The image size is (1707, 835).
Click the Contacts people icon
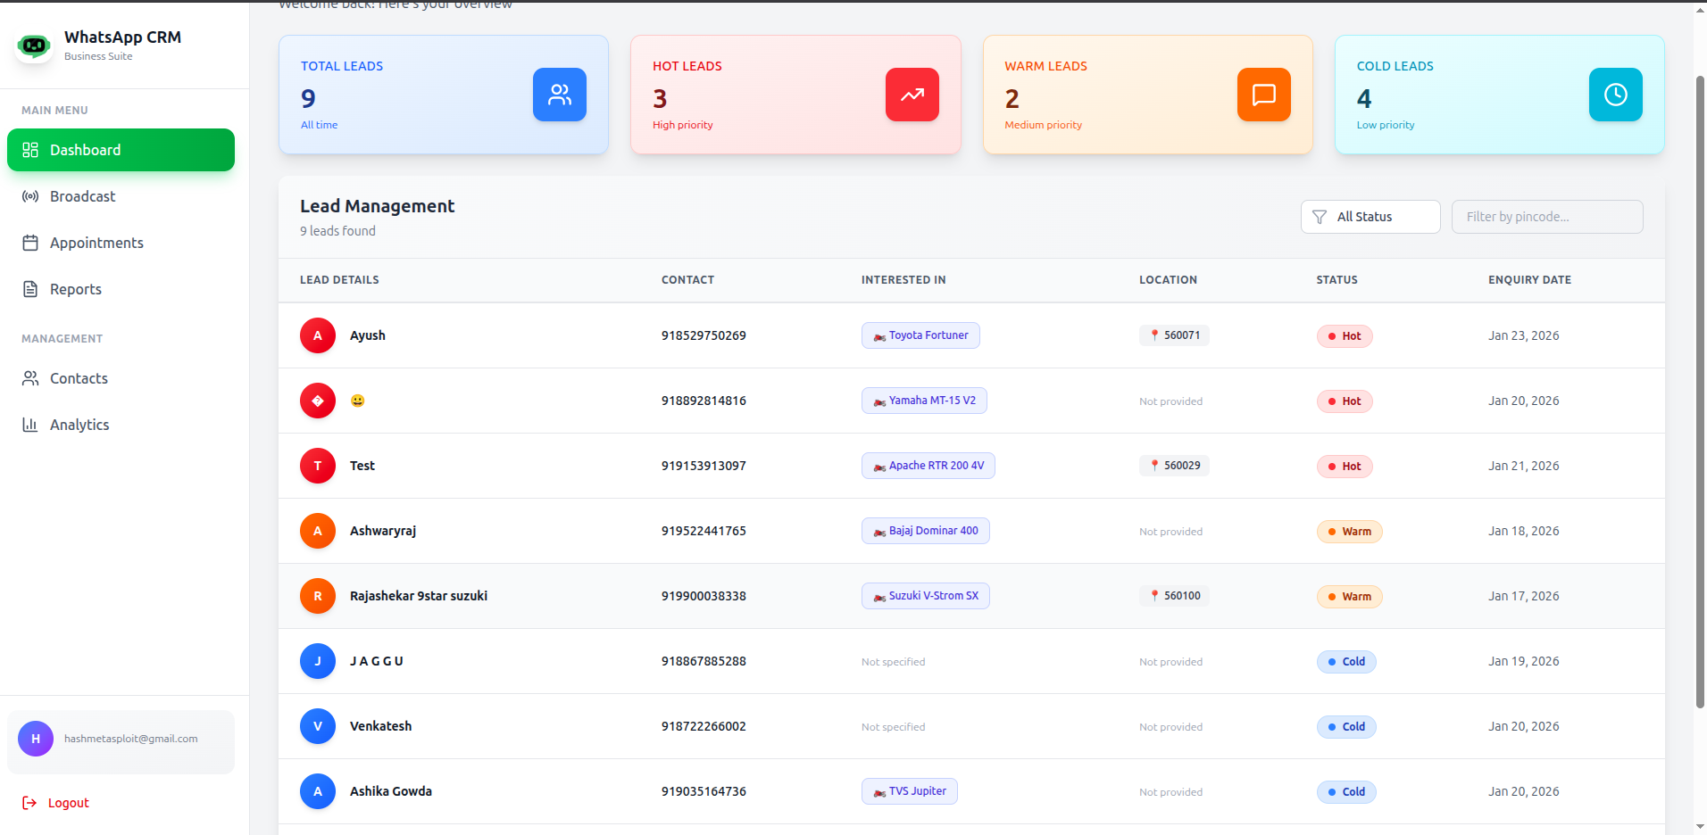pos(30,378)
